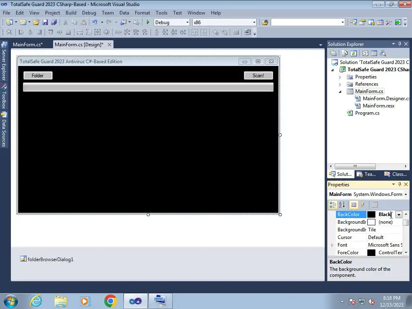The height and width of the screenshot is (309, 412).
Task: Open the Tools menu
Action: click(161, 12)
